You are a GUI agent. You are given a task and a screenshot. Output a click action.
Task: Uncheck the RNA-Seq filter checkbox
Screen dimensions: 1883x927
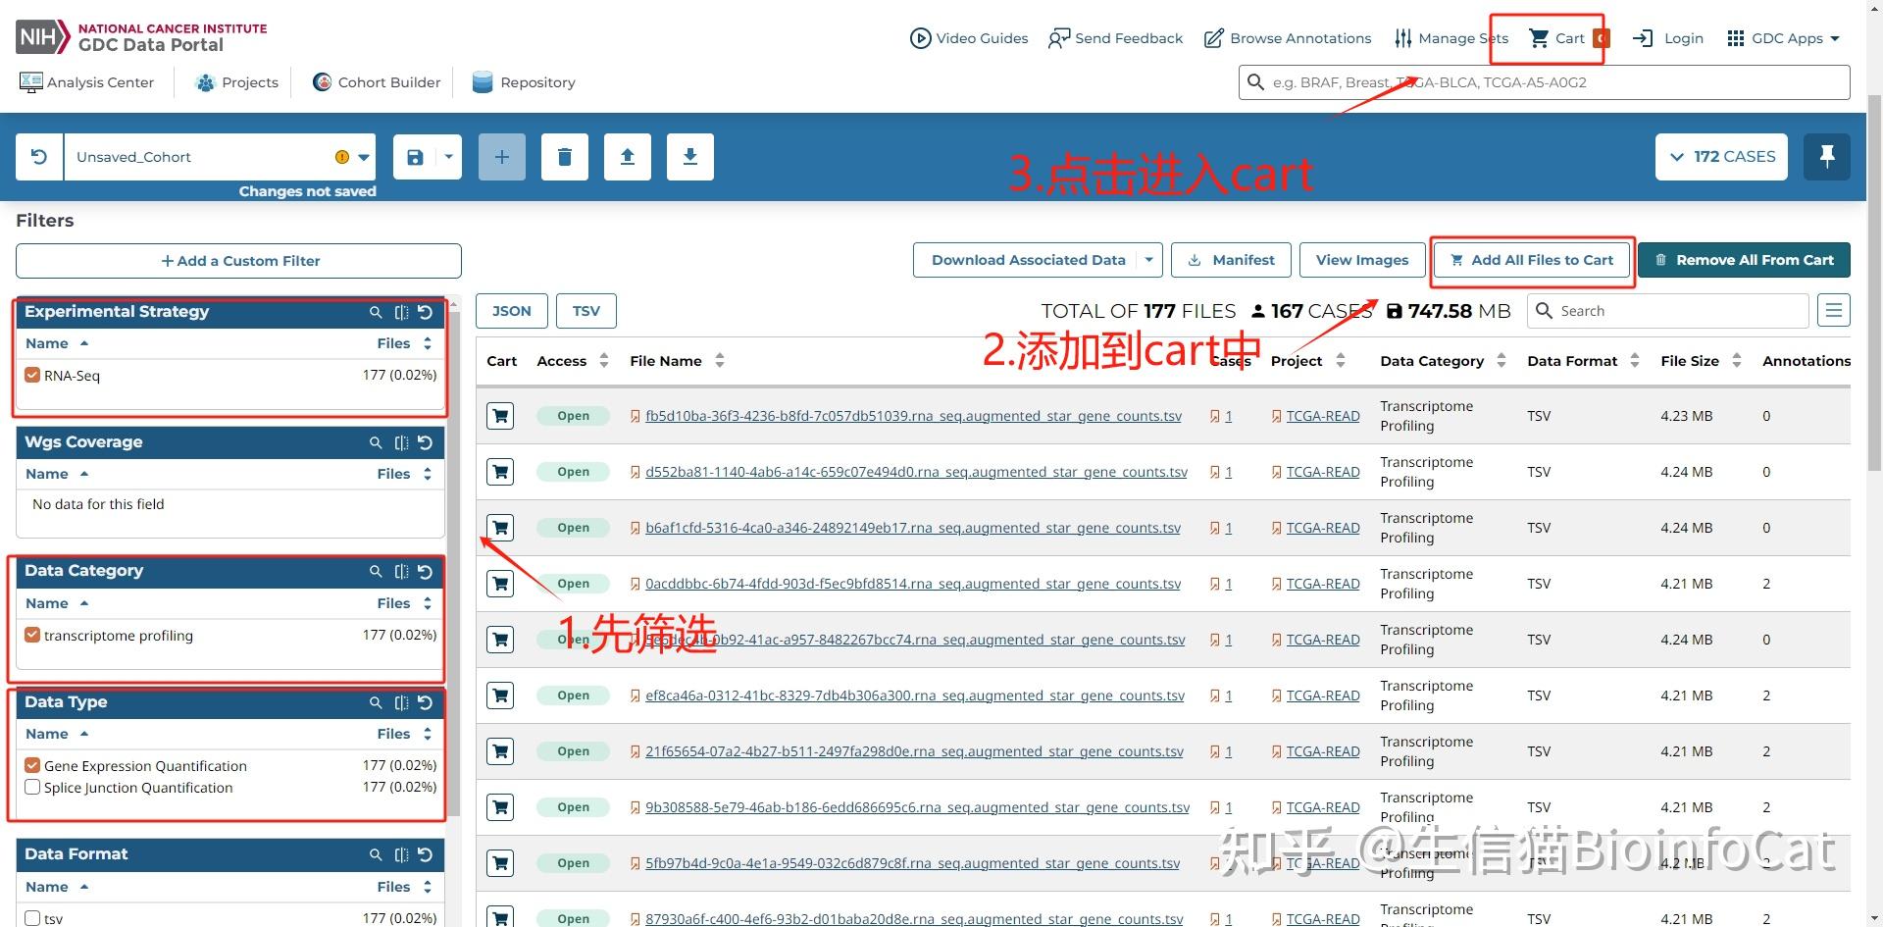pos(31,375)
